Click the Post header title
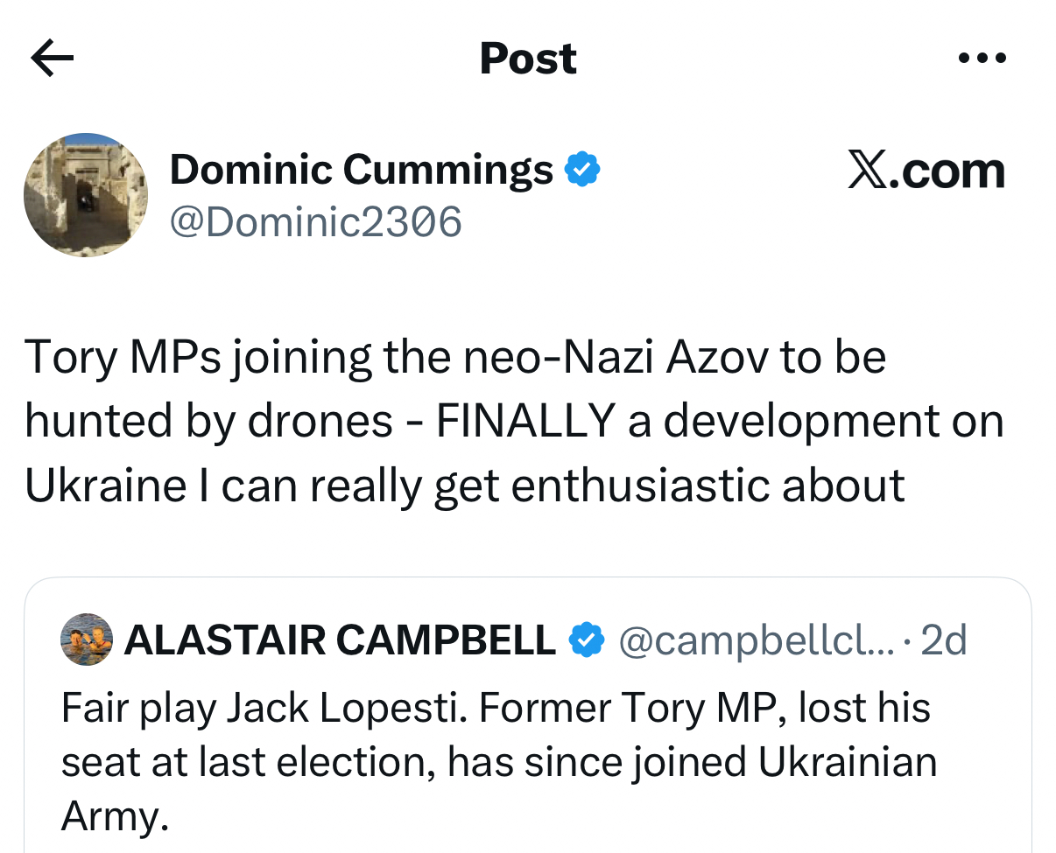 528,59
